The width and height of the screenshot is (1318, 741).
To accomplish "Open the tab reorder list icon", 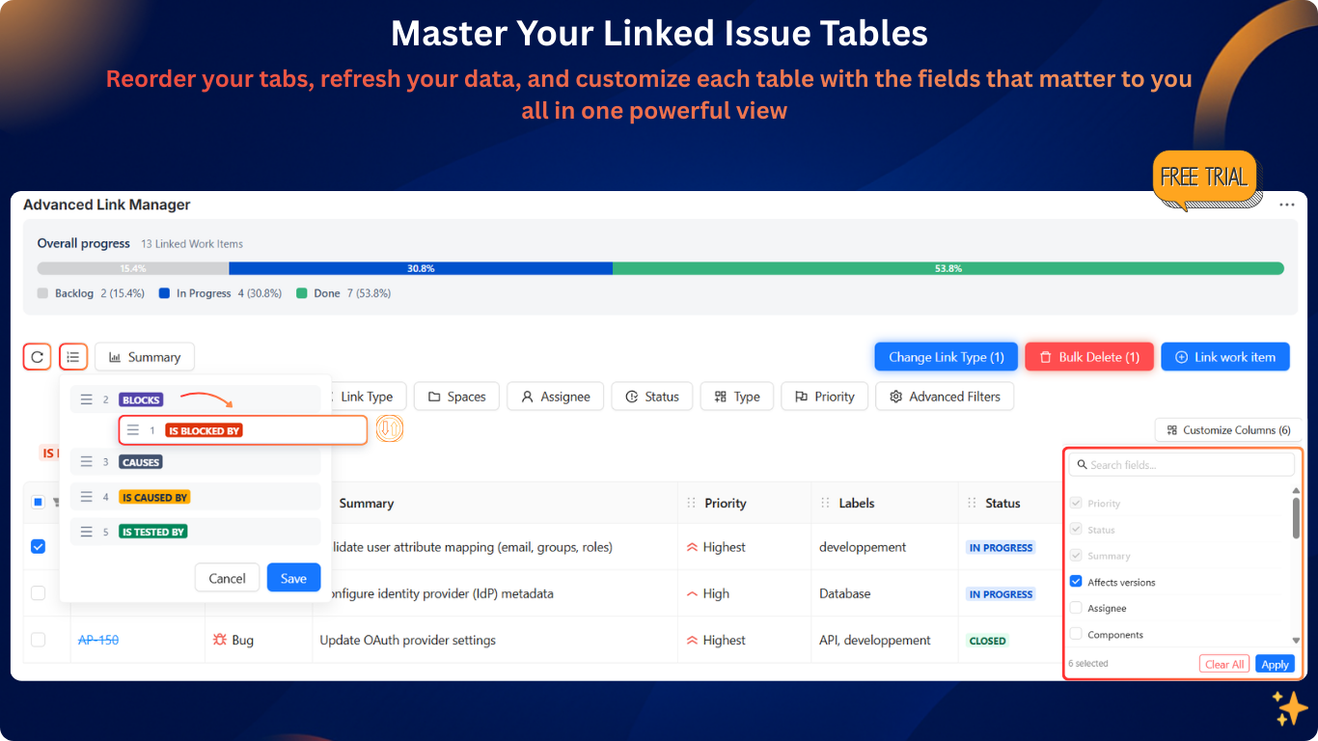I will click(73, 356).
